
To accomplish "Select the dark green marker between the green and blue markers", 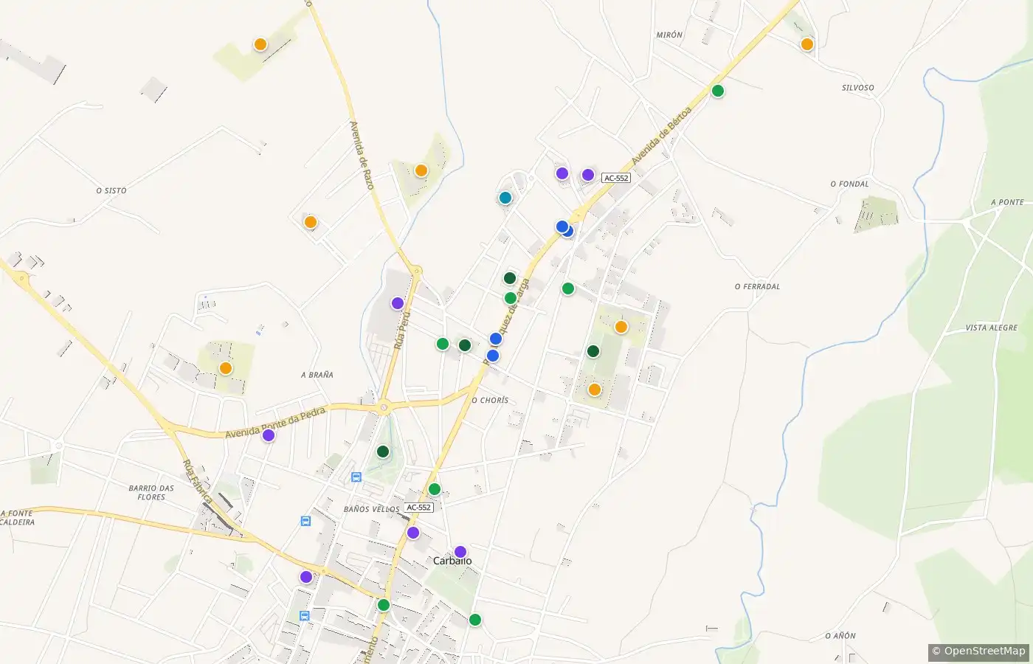I will pos(465,345).
